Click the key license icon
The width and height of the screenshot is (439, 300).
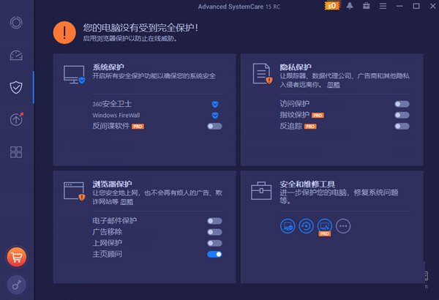point(16,285)
